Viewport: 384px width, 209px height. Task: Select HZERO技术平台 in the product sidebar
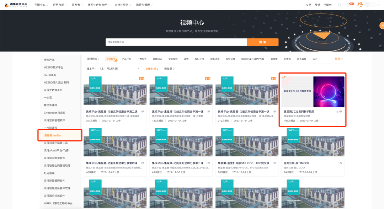point(54,68)
